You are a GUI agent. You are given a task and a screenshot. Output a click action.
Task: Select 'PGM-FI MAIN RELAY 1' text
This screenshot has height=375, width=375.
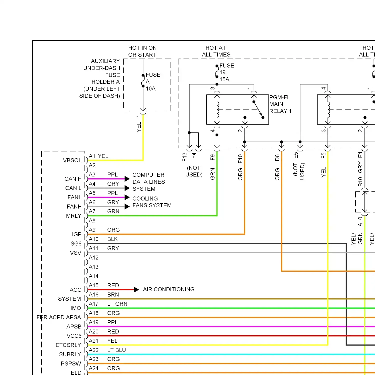(x=280, y=104)
